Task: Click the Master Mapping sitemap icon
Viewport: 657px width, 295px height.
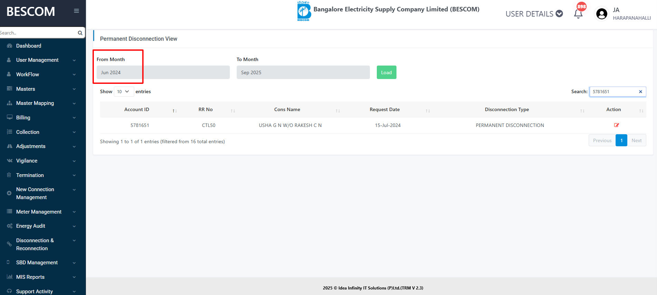Action: [9, 103]
